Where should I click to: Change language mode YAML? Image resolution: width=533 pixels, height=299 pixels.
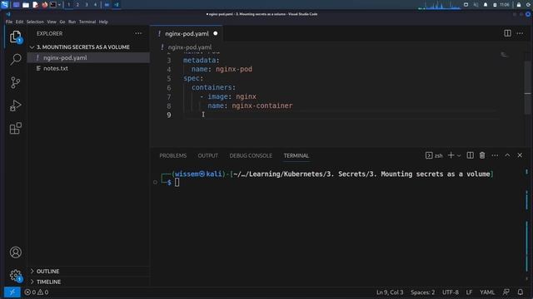tap(487, 292)
